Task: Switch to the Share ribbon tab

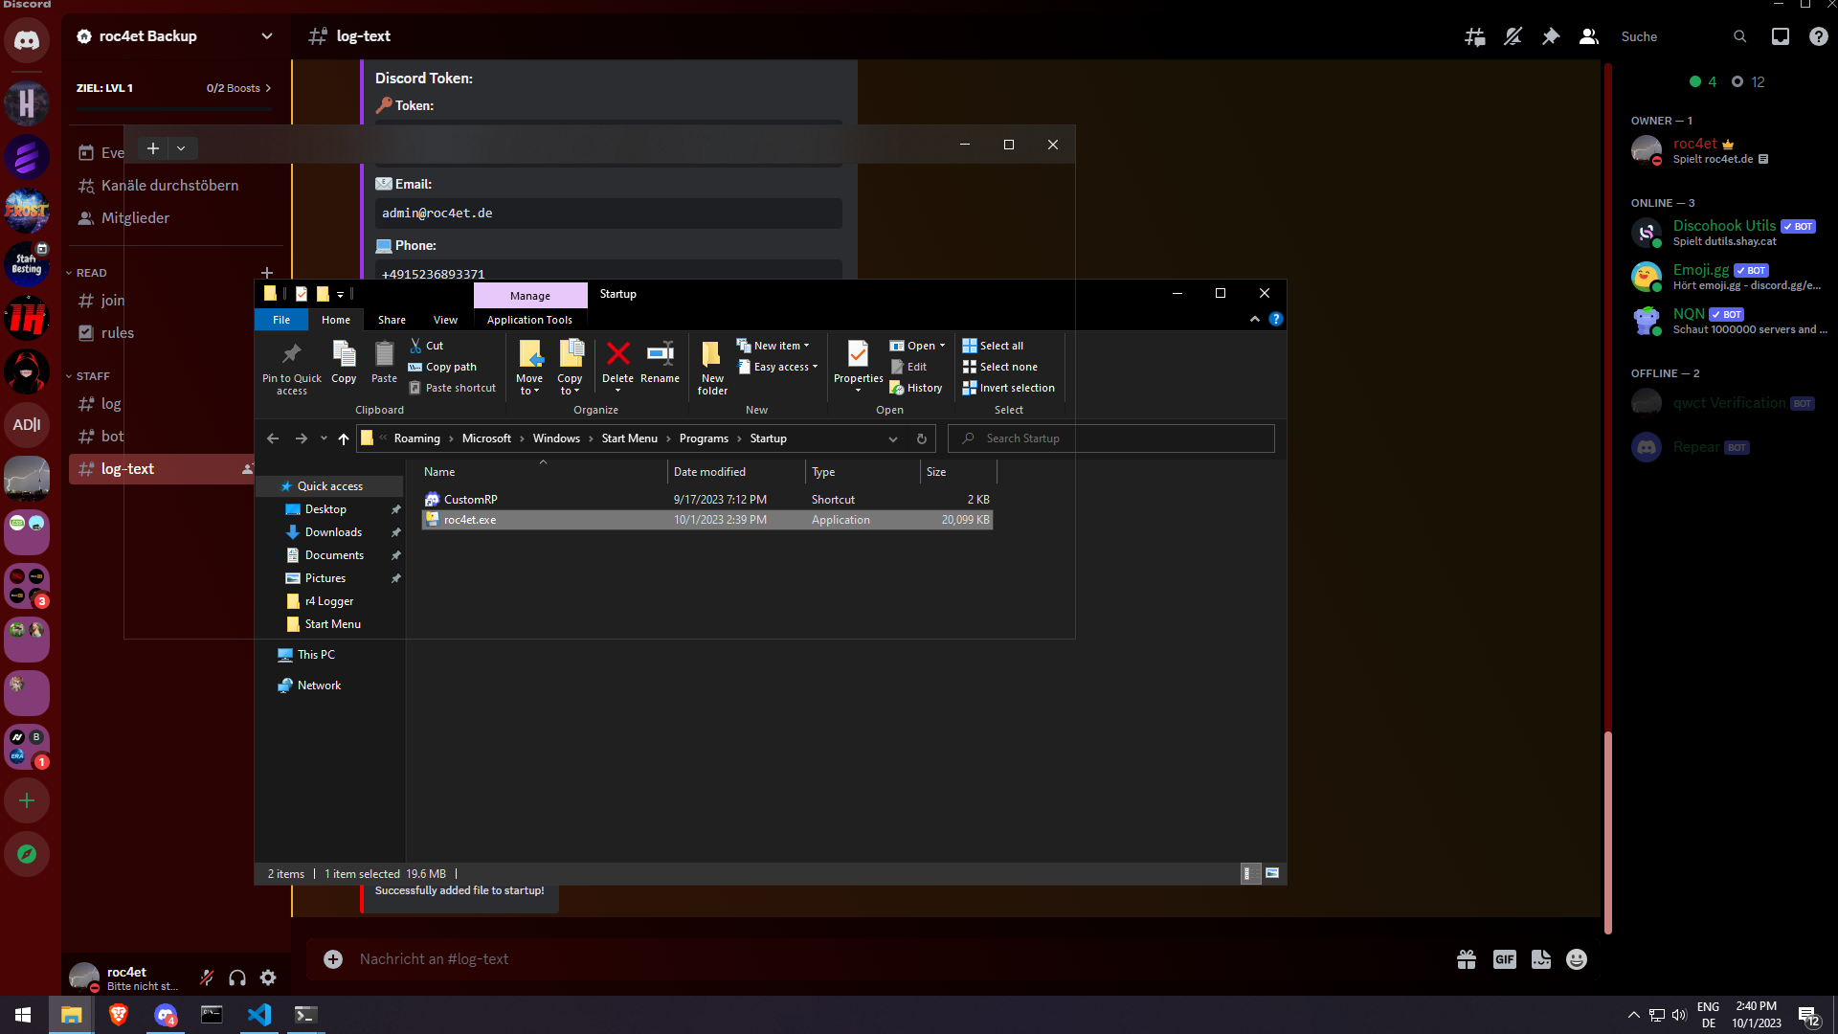Action: click(x=392, y=320)
